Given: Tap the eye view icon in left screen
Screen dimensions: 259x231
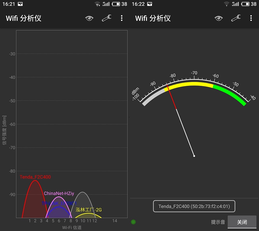Looking at the screenshot, I should click(x=89, y=18).
